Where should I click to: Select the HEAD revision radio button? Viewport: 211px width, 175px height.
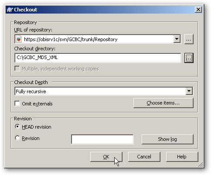pyautogui.click(x=17, y=126)
